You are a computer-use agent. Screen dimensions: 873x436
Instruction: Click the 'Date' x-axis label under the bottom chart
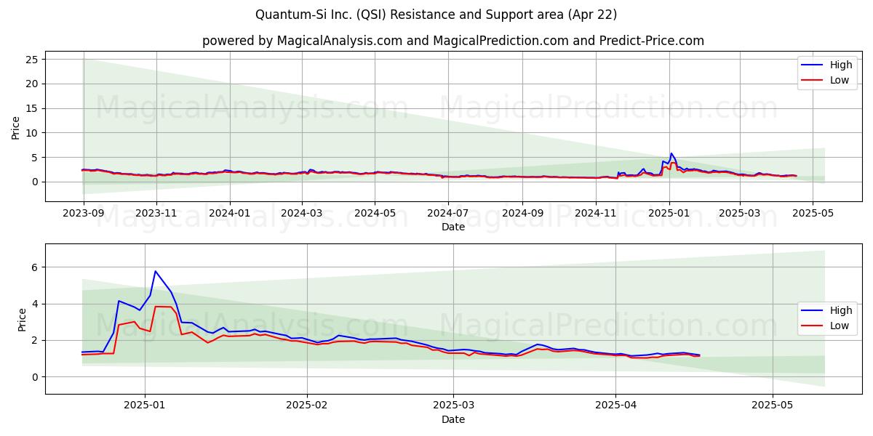453,419
